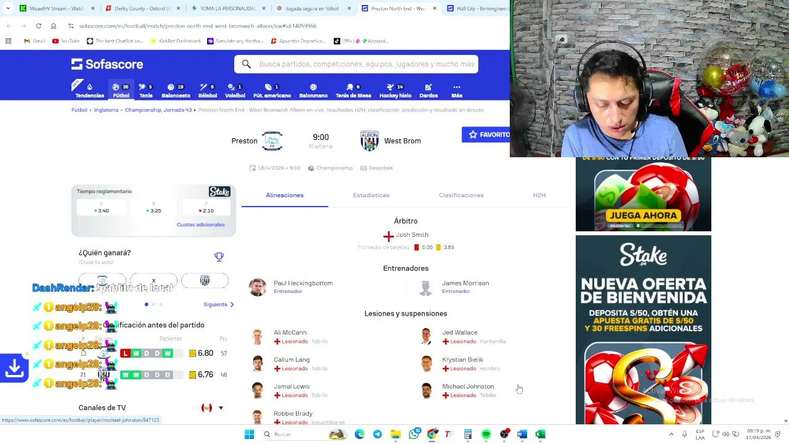The height and width of the screenshot is (444, 789).
Task: Open Championship, Jornada 43 breadcrumb
Action: point(158,110)
